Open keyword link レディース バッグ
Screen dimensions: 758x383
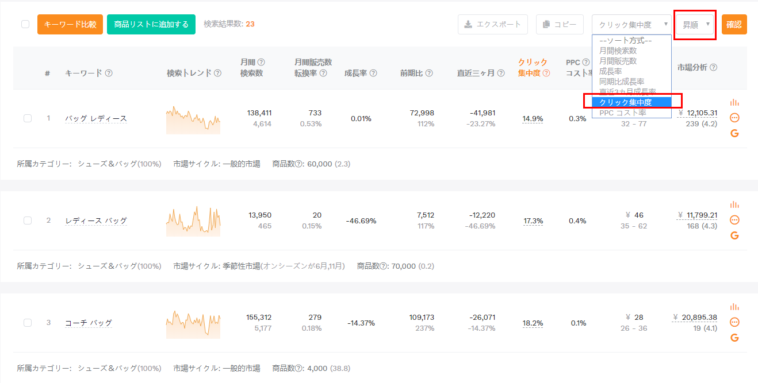tap(96, 220)
